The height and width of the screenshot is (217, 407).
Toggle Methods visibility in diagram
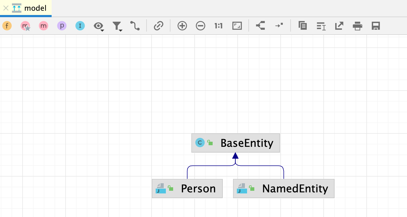[x=44, y=26]
